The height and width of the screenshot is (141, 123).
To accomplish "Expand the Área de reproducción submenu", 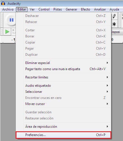I will 63,127.
